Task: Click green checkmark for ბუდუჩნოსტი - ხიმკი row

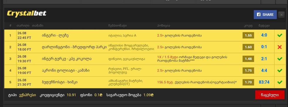Action: pyautogui.click(x=279, y=82)
